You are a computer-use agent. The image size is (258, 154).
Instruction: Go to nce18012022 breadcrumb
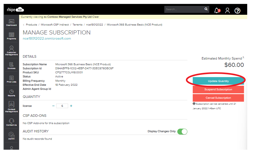95,25
